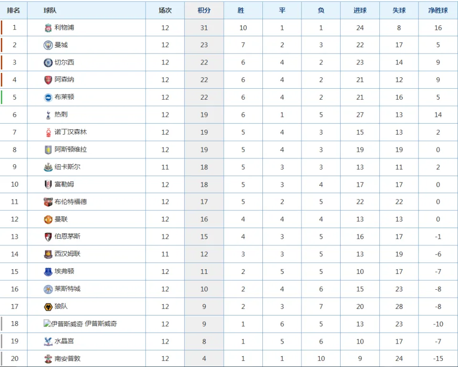The height and width of the screenshot is (367, 458).
Task: Click the Liverpool club crest icon
Action: [x=48, y=28]
